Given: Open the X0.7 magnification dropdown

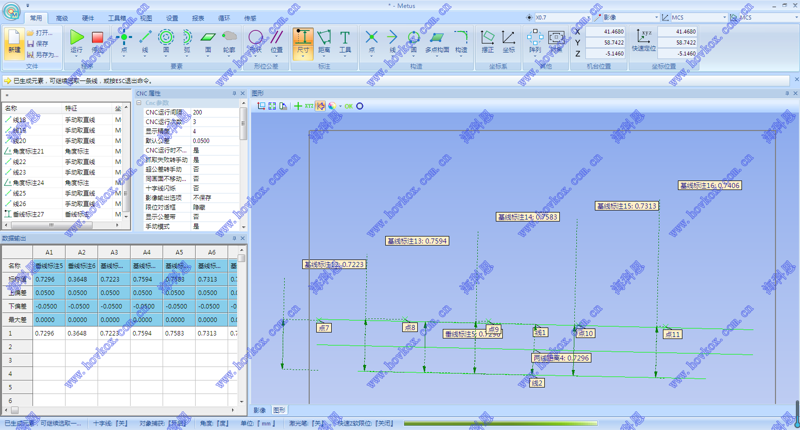Looking at the screenshot, I should pos(589,17).
